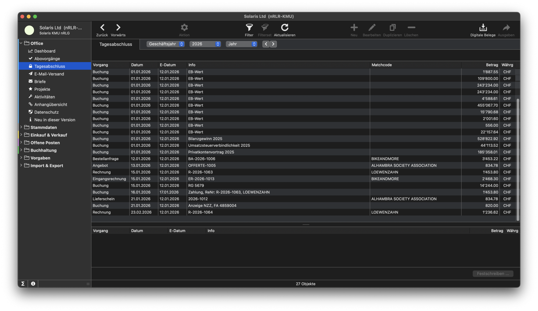Click the Filter funnel icon
The height and width of the screenshot is (311, 538).
click(x=249, y=28)
